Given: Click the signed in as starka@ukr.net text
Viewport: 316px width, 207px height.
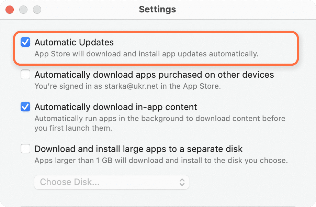Looking at the screenshot, I should coord(127,86).
